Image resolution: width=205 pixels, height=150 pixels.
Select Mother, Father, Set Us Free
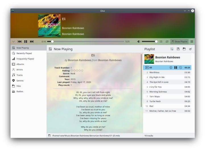[167, 111]
